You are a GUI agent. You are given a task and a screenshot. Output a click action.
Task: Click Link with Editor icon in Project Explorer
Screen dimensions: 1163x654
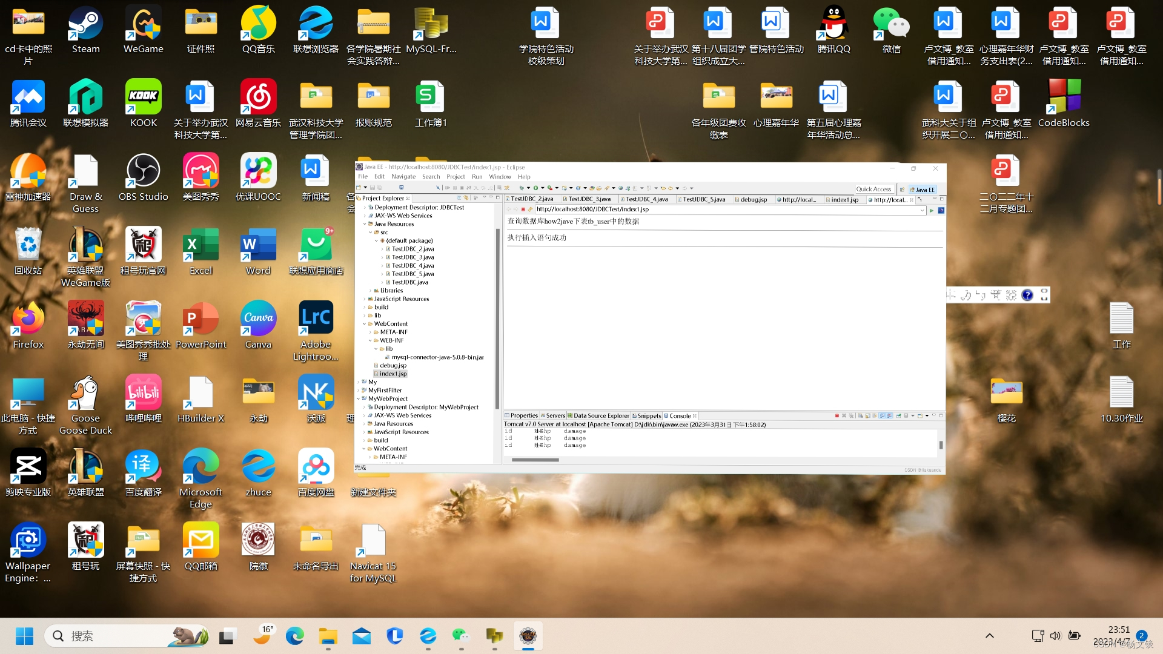click(466, 198)
